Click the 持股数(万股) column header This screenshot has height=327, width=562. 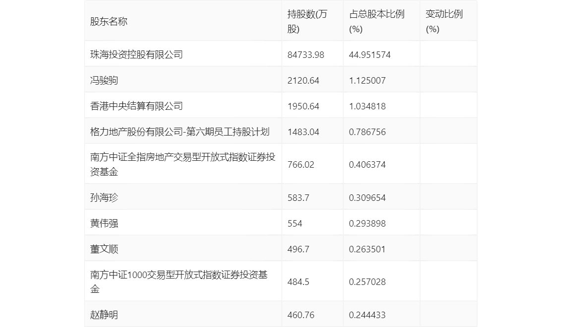pos(307,21)
